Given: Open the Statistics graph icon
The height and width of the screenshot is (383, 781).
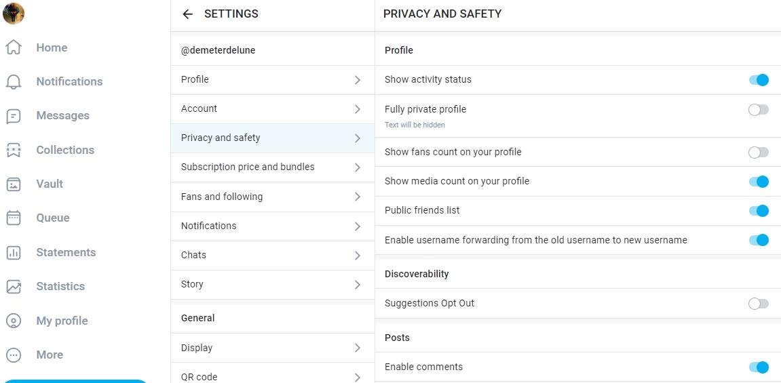Looking at the screenshot, I should [14, 287].
